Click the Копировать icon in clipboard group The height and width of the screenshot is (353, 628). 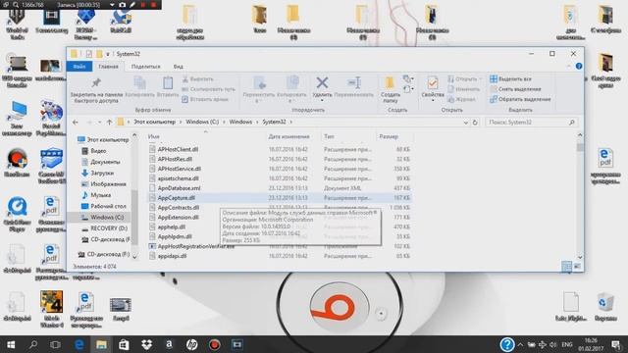click(x=139, y=83)
